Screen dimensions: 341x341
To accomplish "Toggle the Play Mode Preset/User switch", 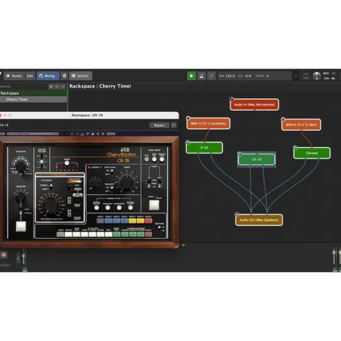I will (x=51, y=186).
